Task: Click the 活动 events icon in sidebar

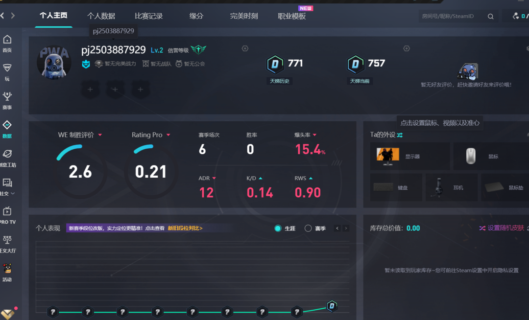Action: [x=7, y=269]
